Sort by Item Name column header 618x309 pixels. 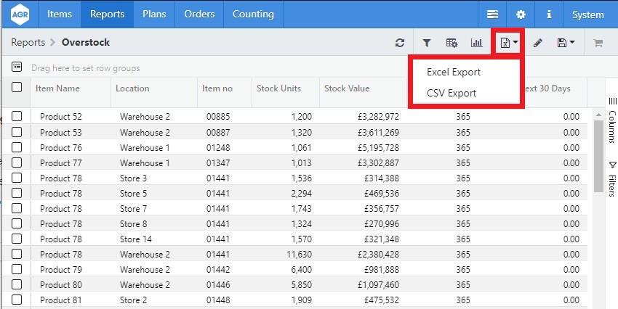pyautogui.click(x=57, y=88)
